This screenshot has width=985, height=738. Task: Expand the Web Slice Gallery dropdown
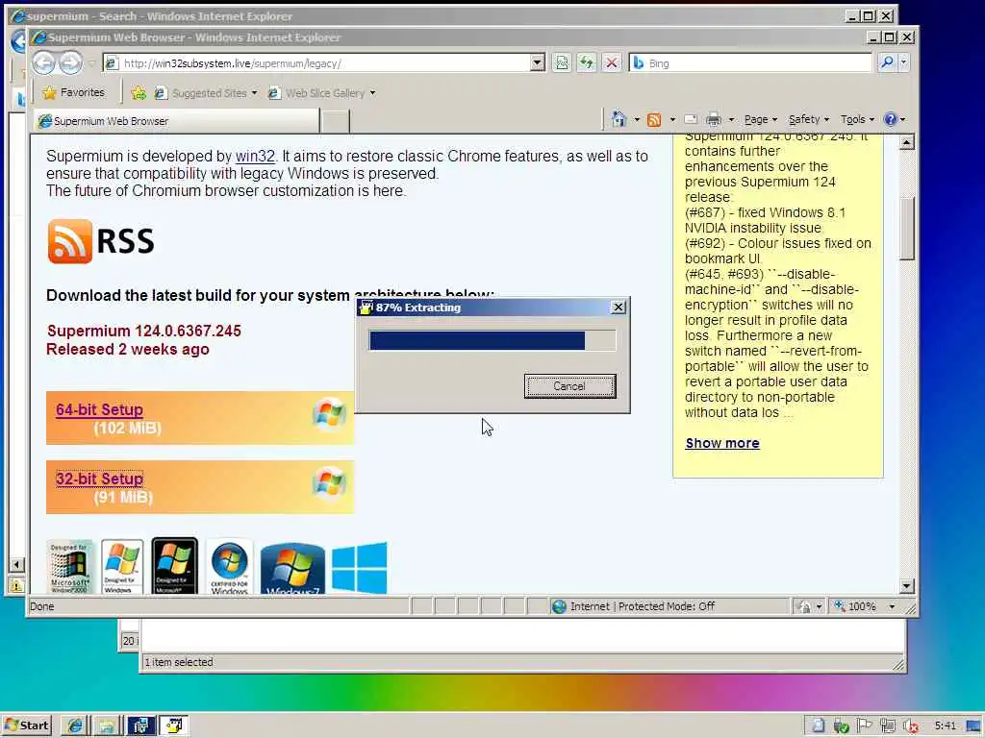tap(372, 93)
